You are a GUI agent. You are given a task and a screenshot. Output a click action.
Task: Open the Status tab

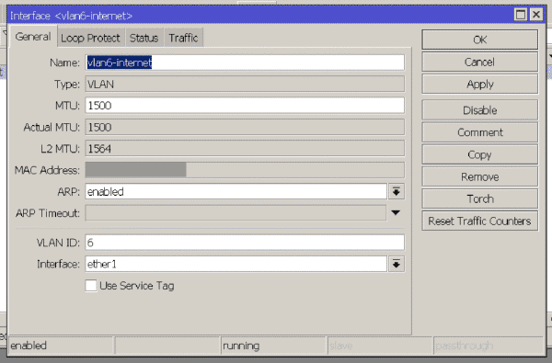click(144, 38)
